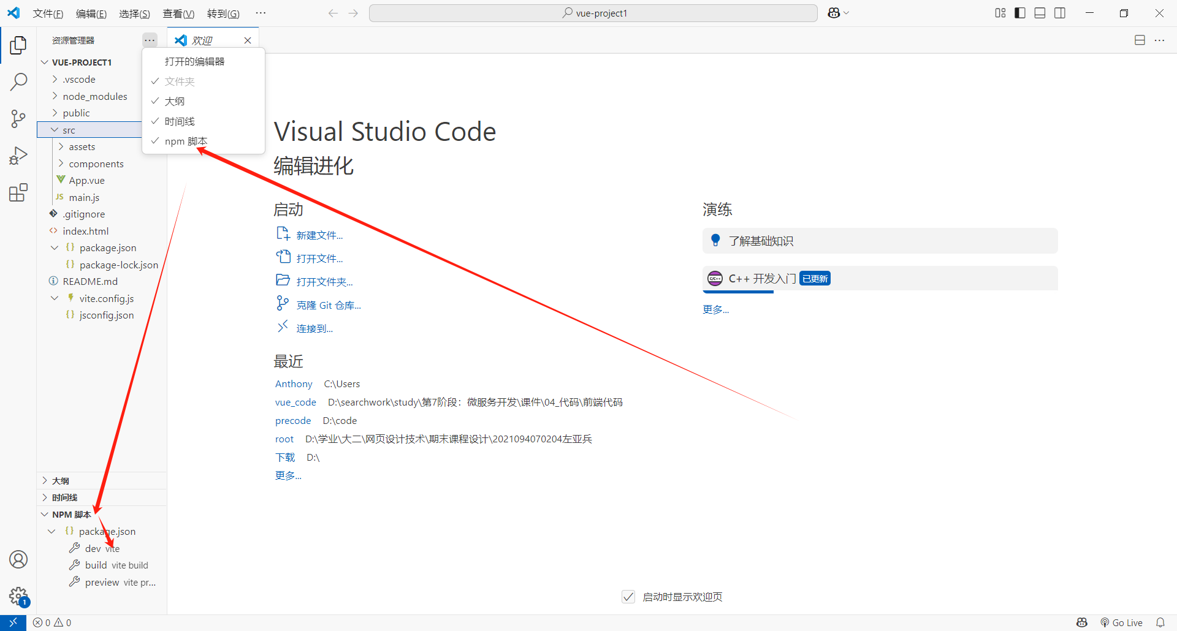Toggle 打开的编辑器 view in the menu
The width and height of the screenshot is (1177, 631).
coord(204,61)
